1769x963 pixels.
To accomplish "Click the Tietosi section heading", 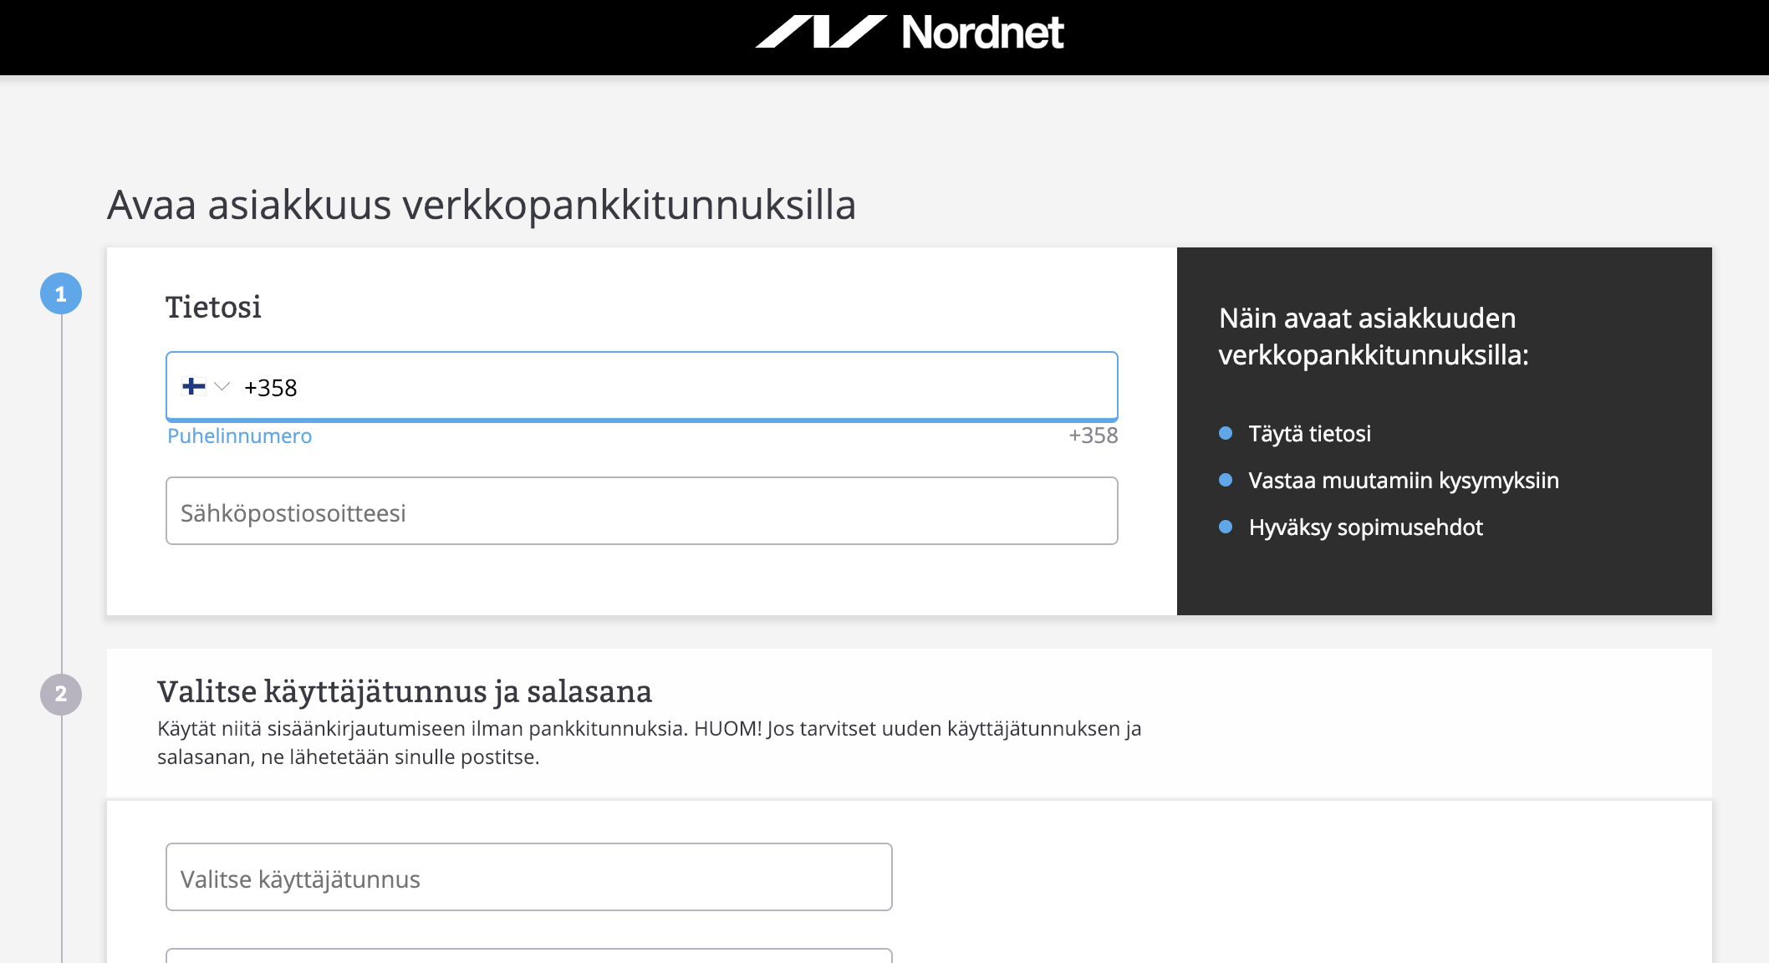I will (213, 308).
